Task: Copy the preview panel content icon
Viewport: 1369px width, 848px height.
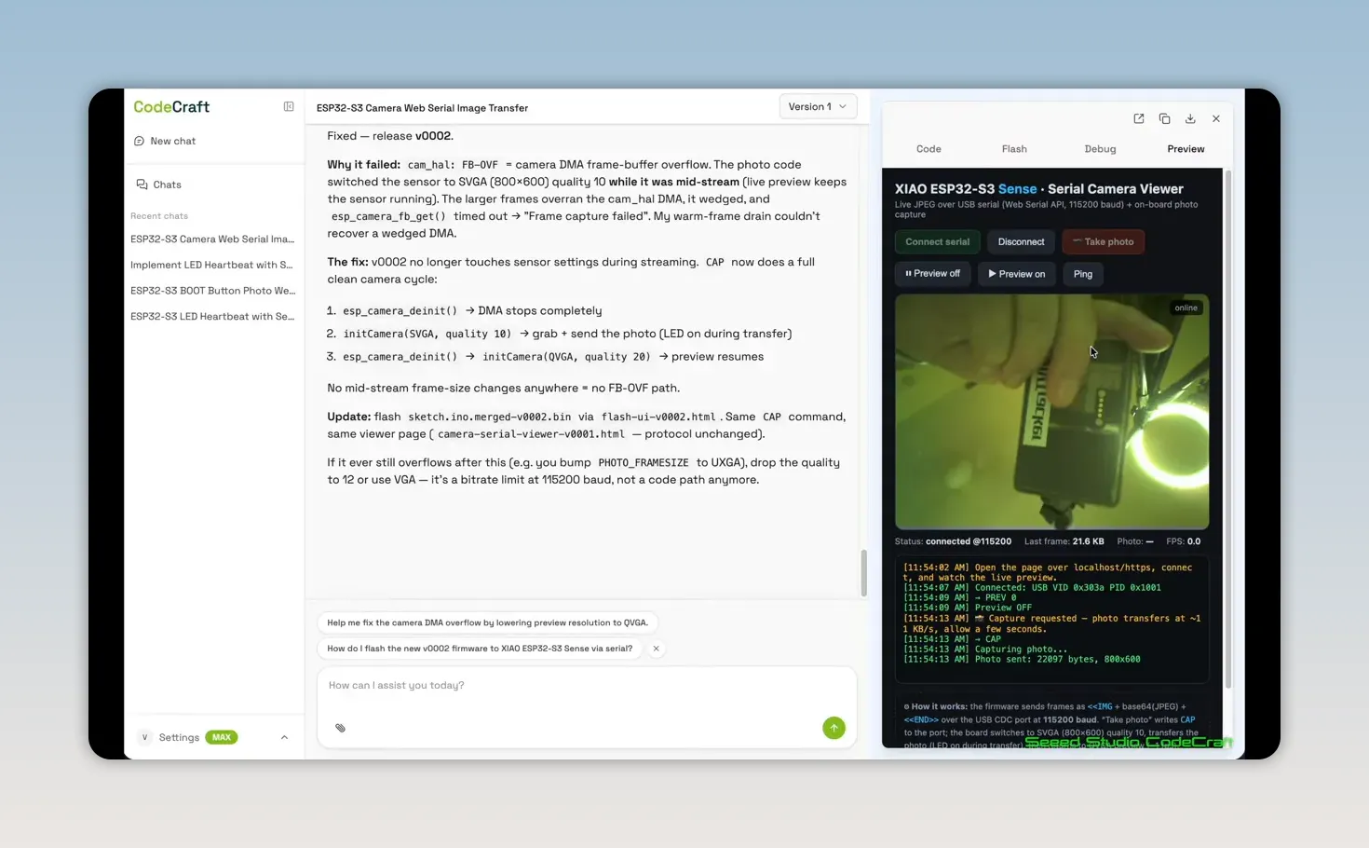Action: [x=1164, y=119]
